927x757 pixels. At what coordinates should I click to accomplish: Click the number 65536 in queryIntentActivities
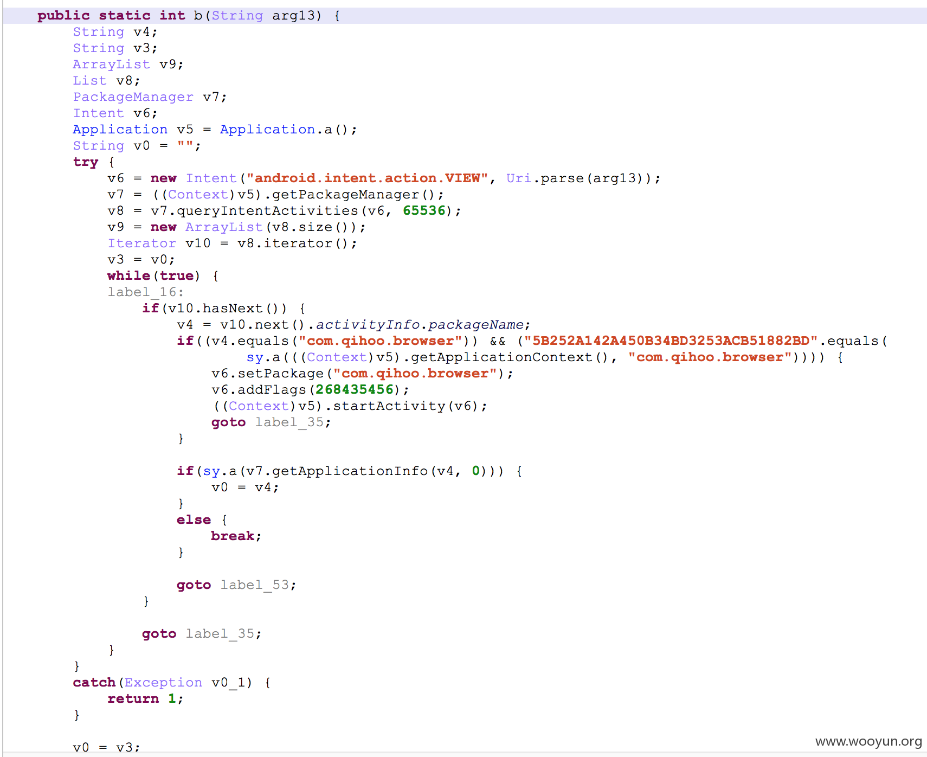(x=424, y=211)
